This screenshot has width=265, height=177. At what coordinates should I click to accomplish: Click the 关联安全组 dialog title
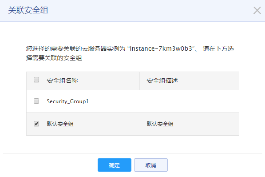click(28, 10)
